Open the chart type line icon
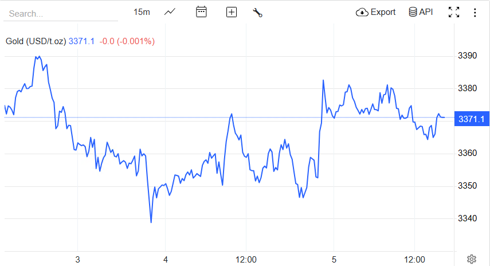Screen dimensions: 490x266 point(170,12)
